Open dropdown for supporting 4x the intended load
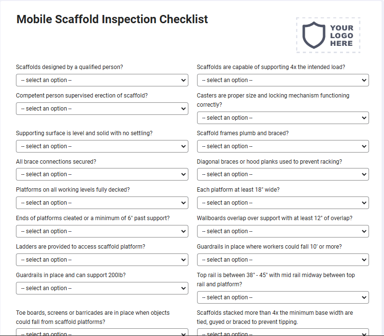The height and width of the screenshot is (336, 384). (x=283, y=80)
